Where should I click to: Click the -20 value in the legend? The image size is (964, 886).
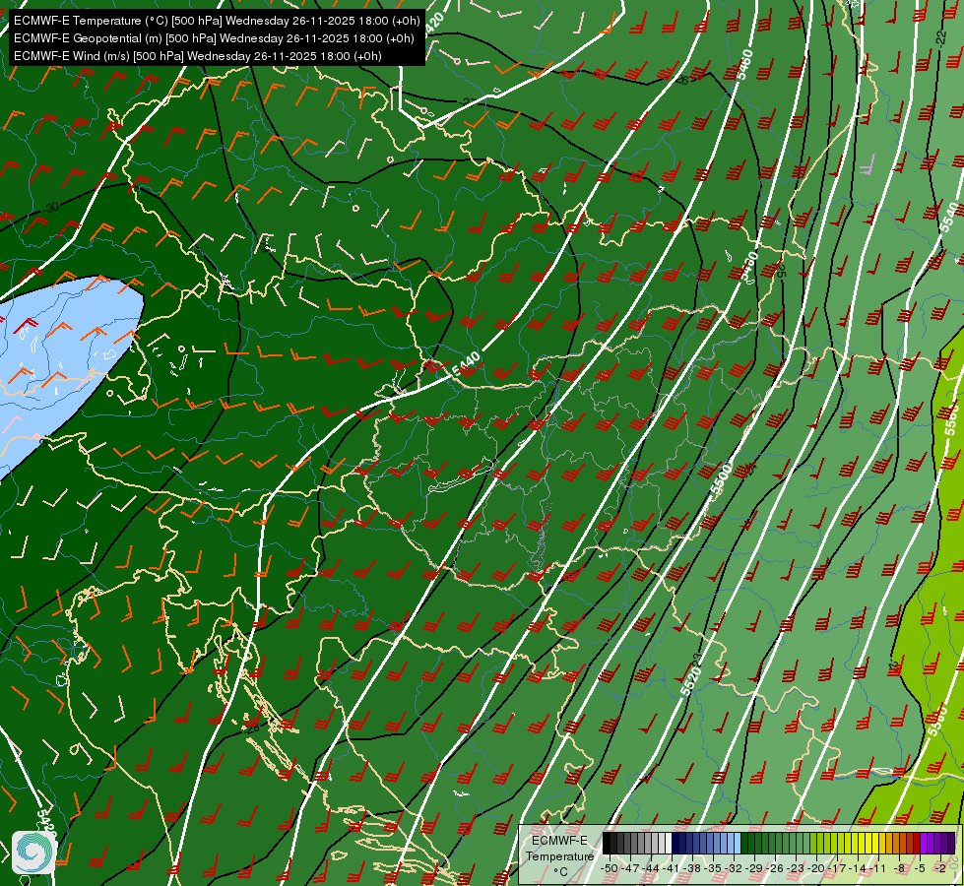[x=816, y=868]
